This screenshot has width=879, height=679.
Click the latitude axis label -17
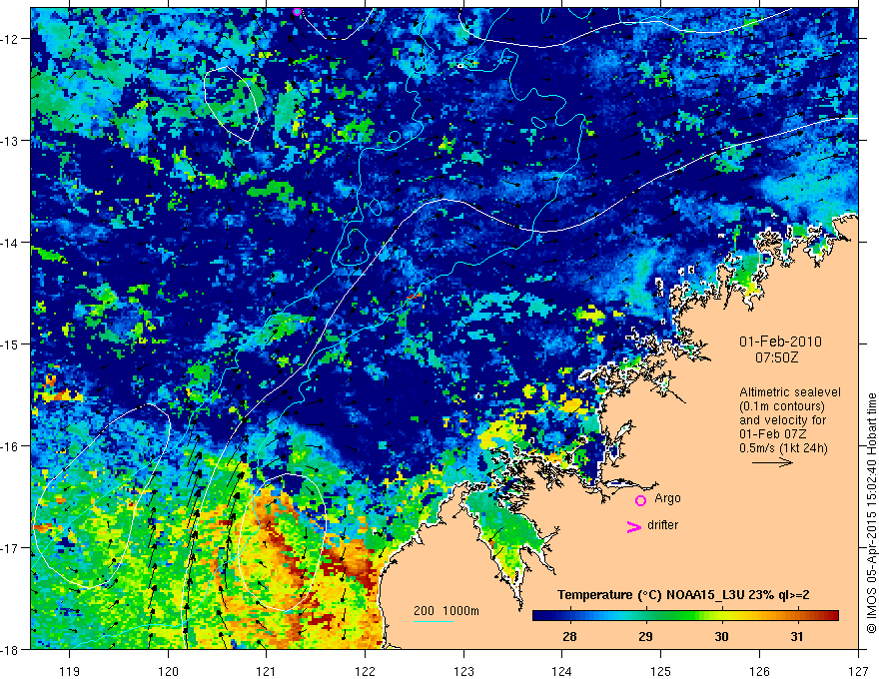pyautogui.click(x=10, y=547)
